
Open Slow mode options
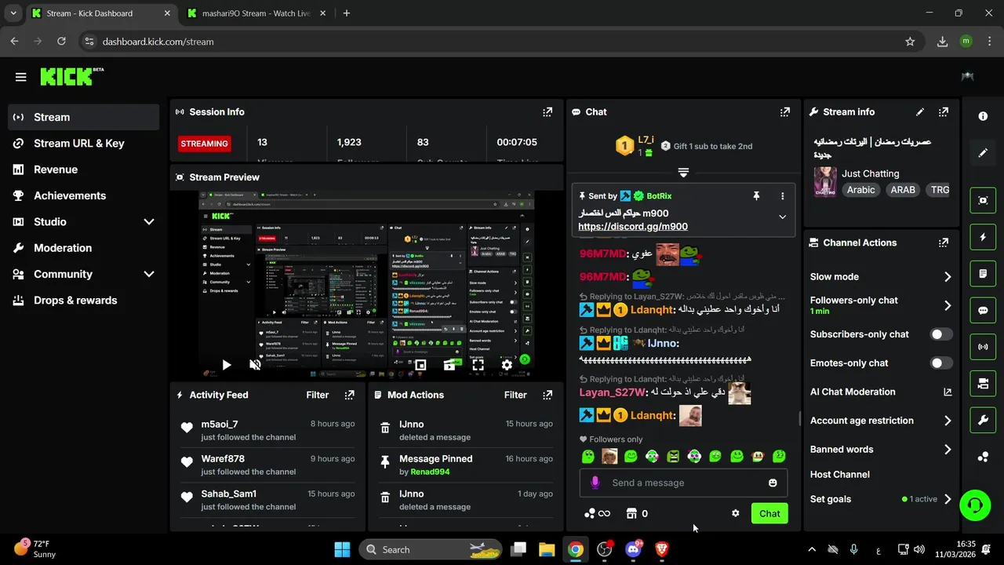click(x=881, y=277)
